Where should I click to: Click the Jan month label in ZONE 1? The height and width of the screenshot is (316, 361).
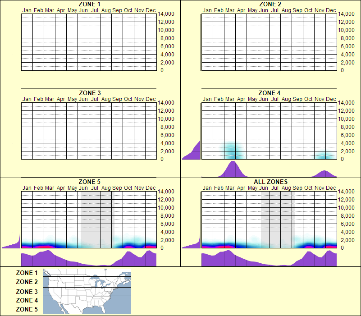pos(27,10)
